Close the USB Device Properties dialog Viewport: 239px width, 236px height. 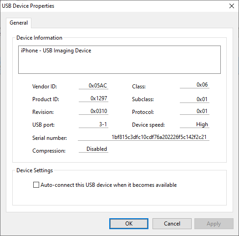tap(232, 6)
